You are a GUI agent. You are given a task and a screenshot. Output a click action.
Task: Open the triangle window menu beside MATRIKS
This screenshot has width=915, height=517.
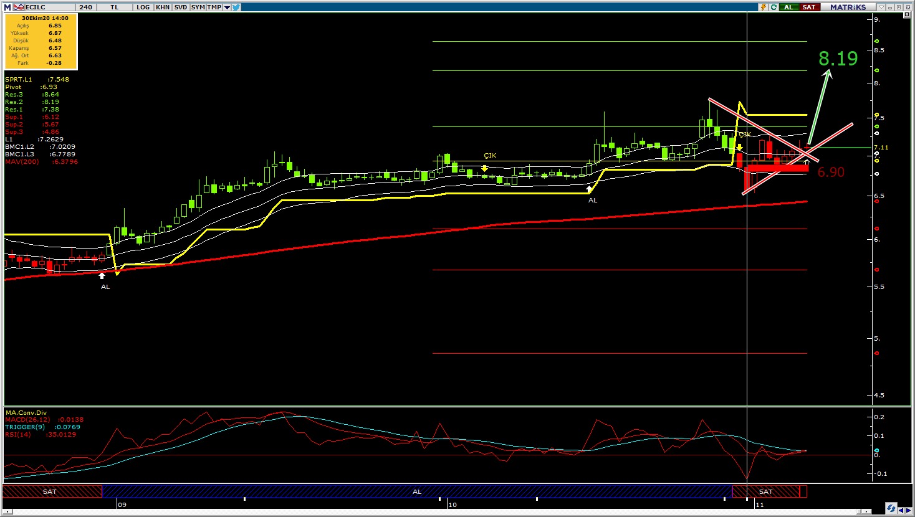[x=881, y=7]
